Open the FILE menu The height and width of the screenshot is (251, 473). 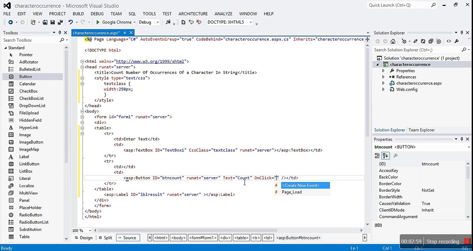click(7, 14)
